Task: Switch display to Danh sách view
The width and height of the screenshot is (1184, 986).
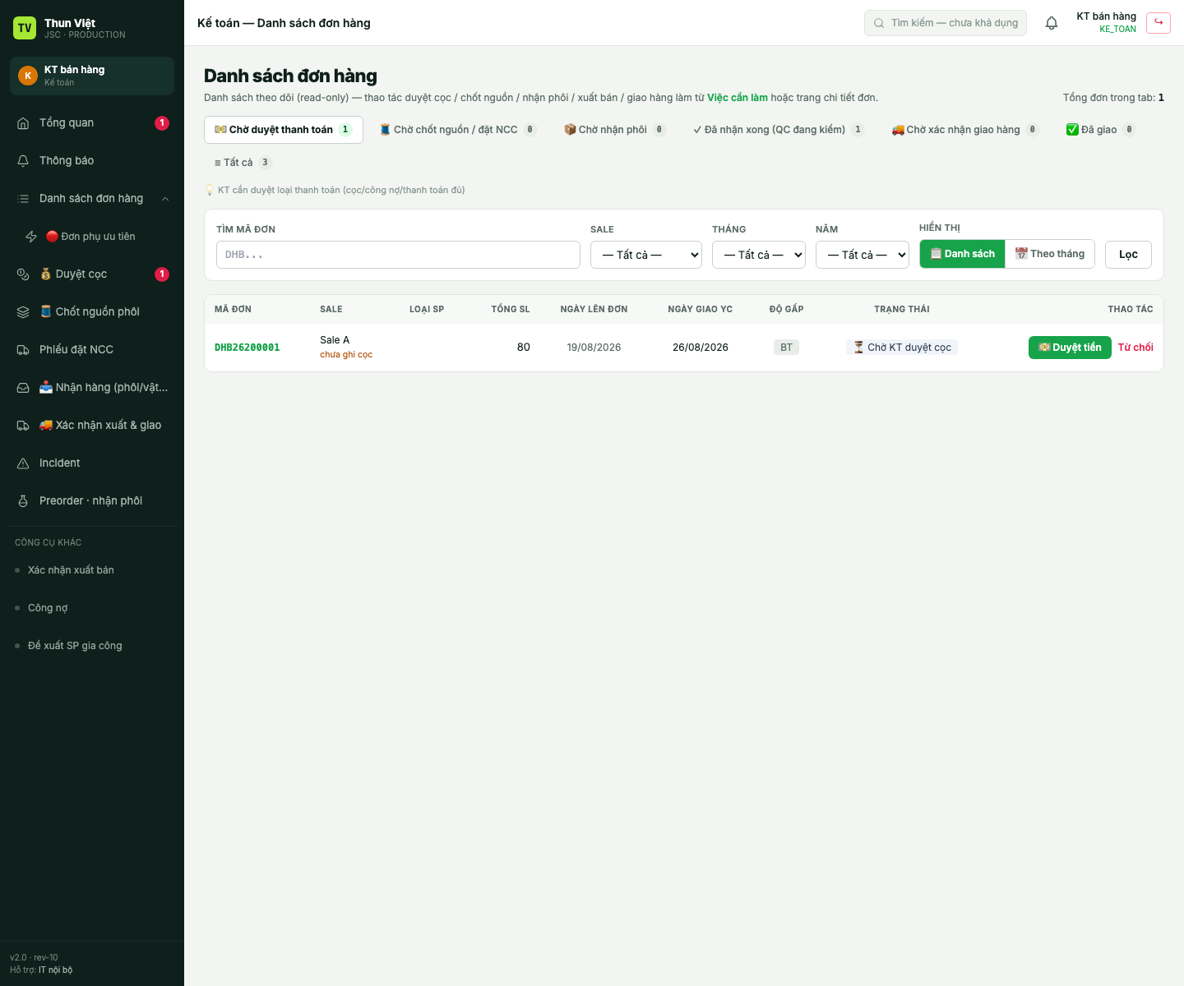Action: 962,254
